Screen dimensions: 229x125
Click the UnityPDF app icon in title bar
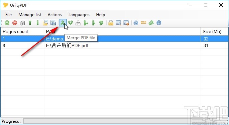tap(6, 5)
